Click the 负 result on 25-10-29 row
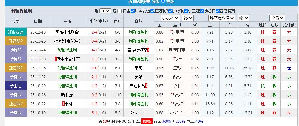Viewport: 299px width, 126px height. [x=263, y=86]
